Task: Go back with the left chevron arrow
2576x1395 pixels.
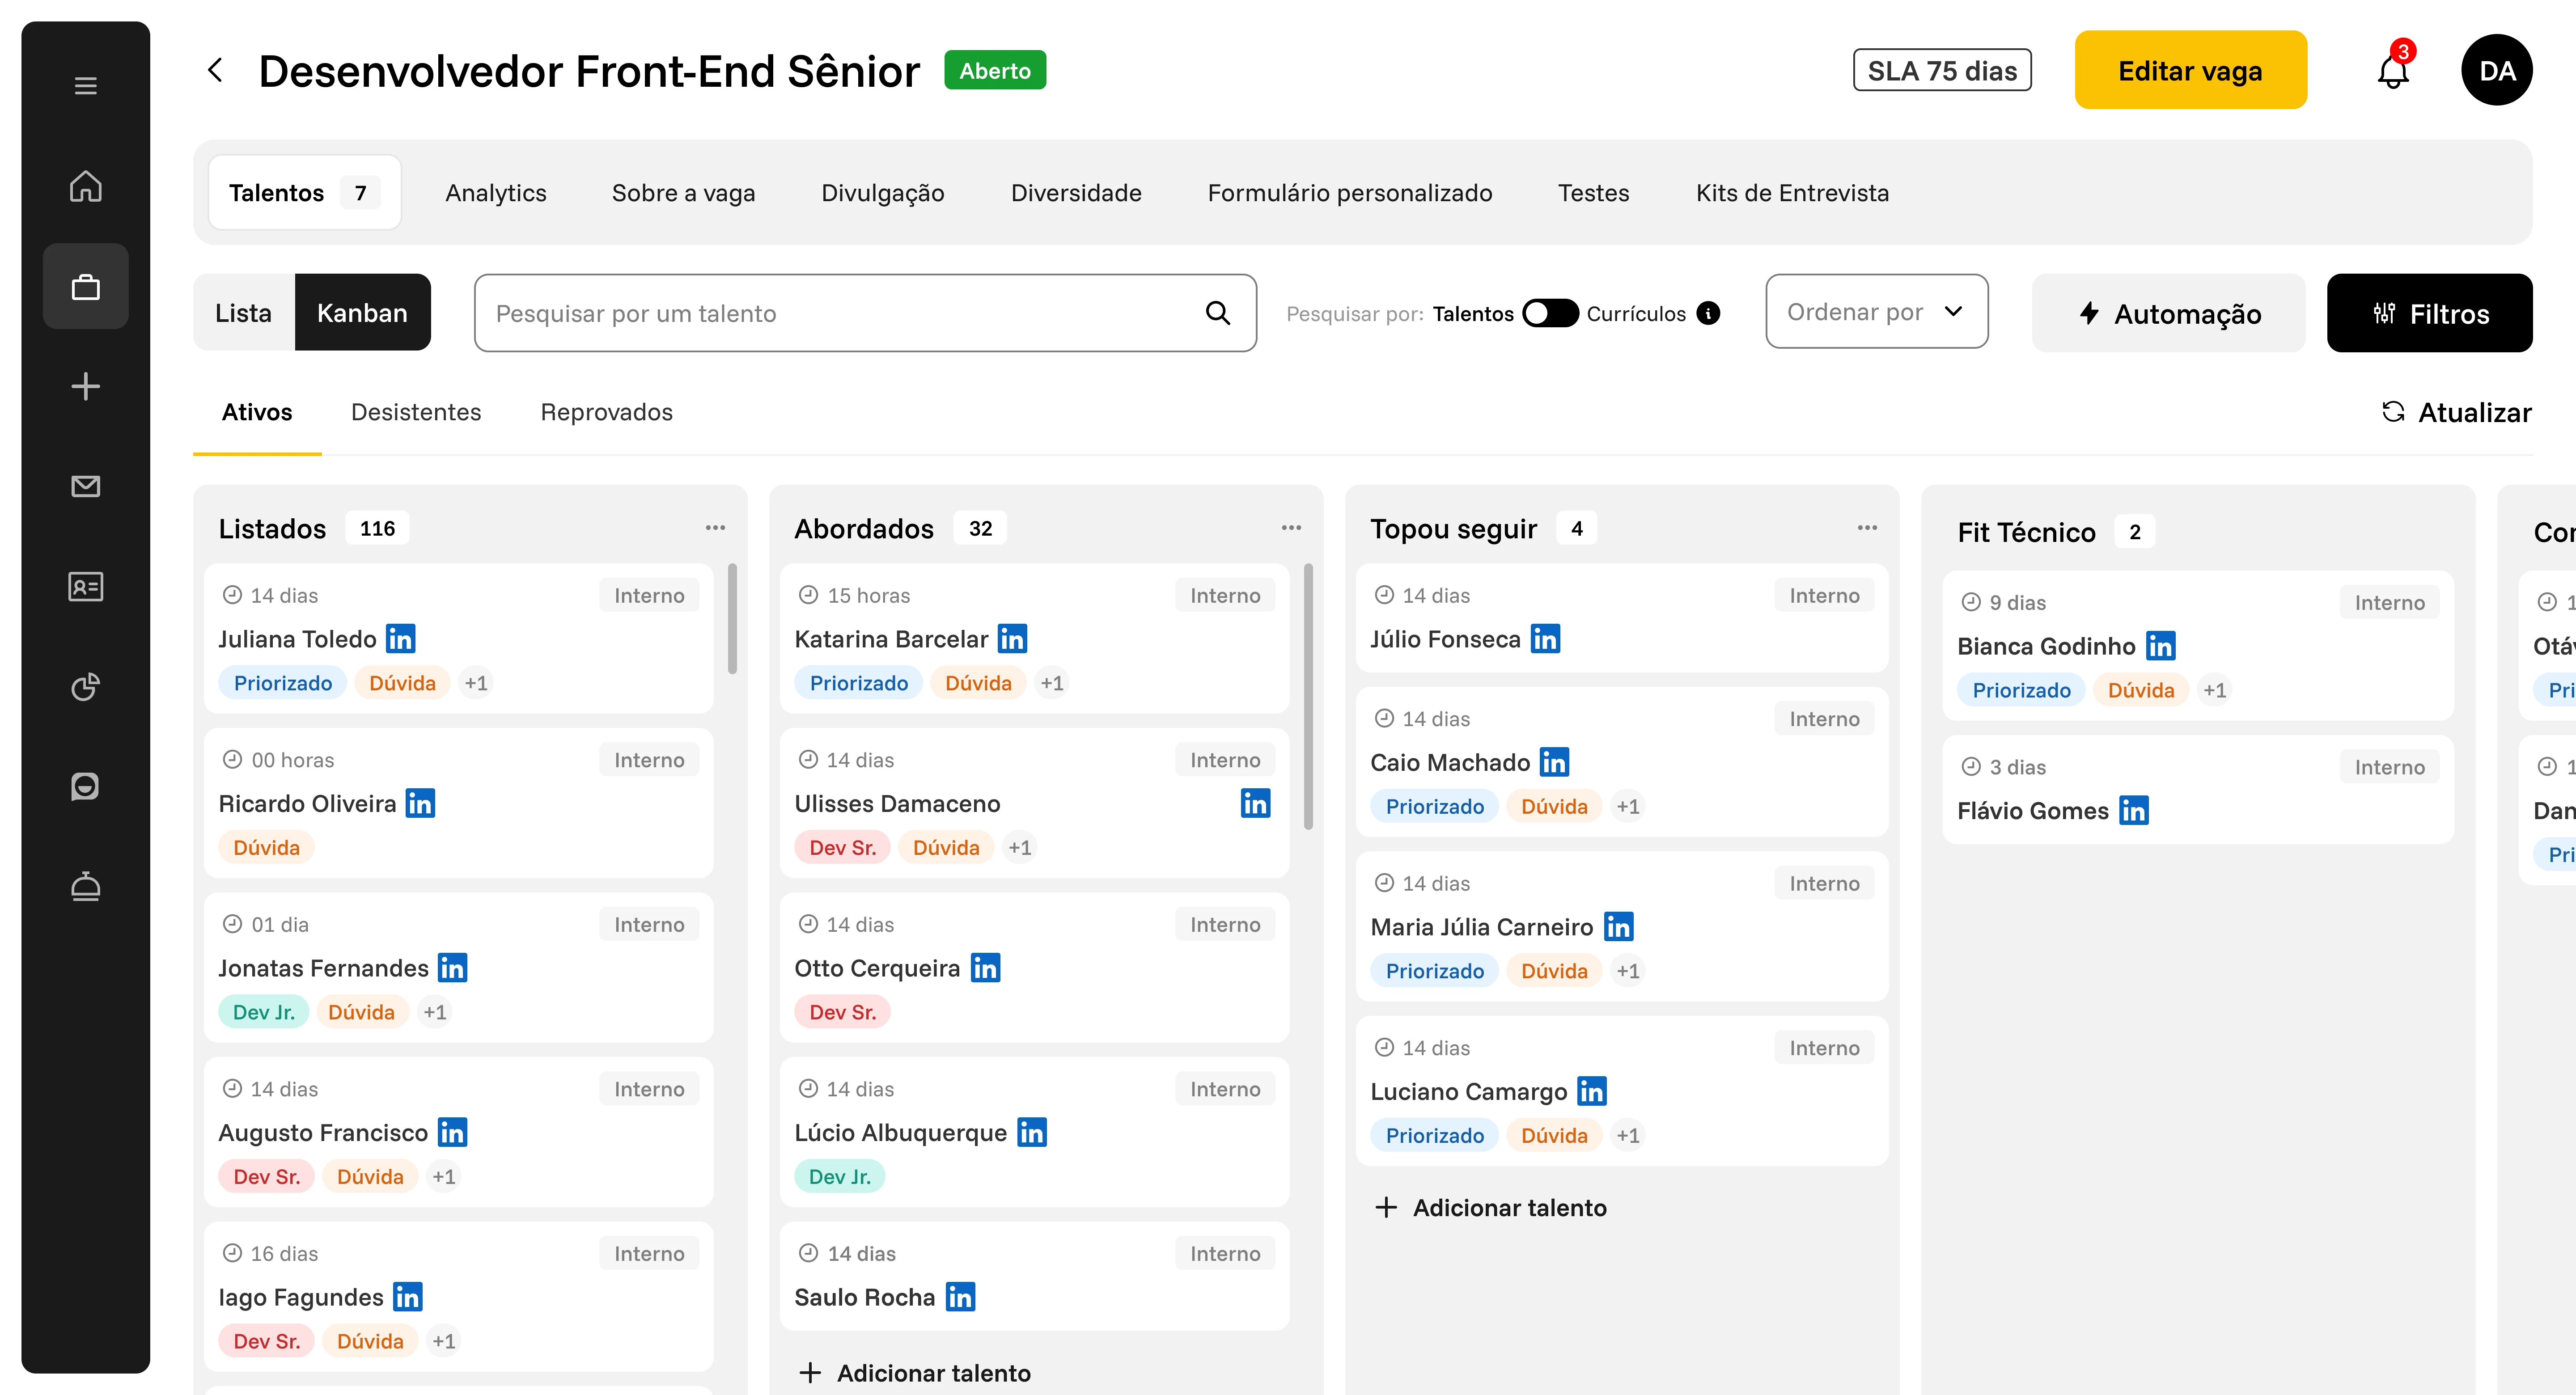Action: pos(215,71)
